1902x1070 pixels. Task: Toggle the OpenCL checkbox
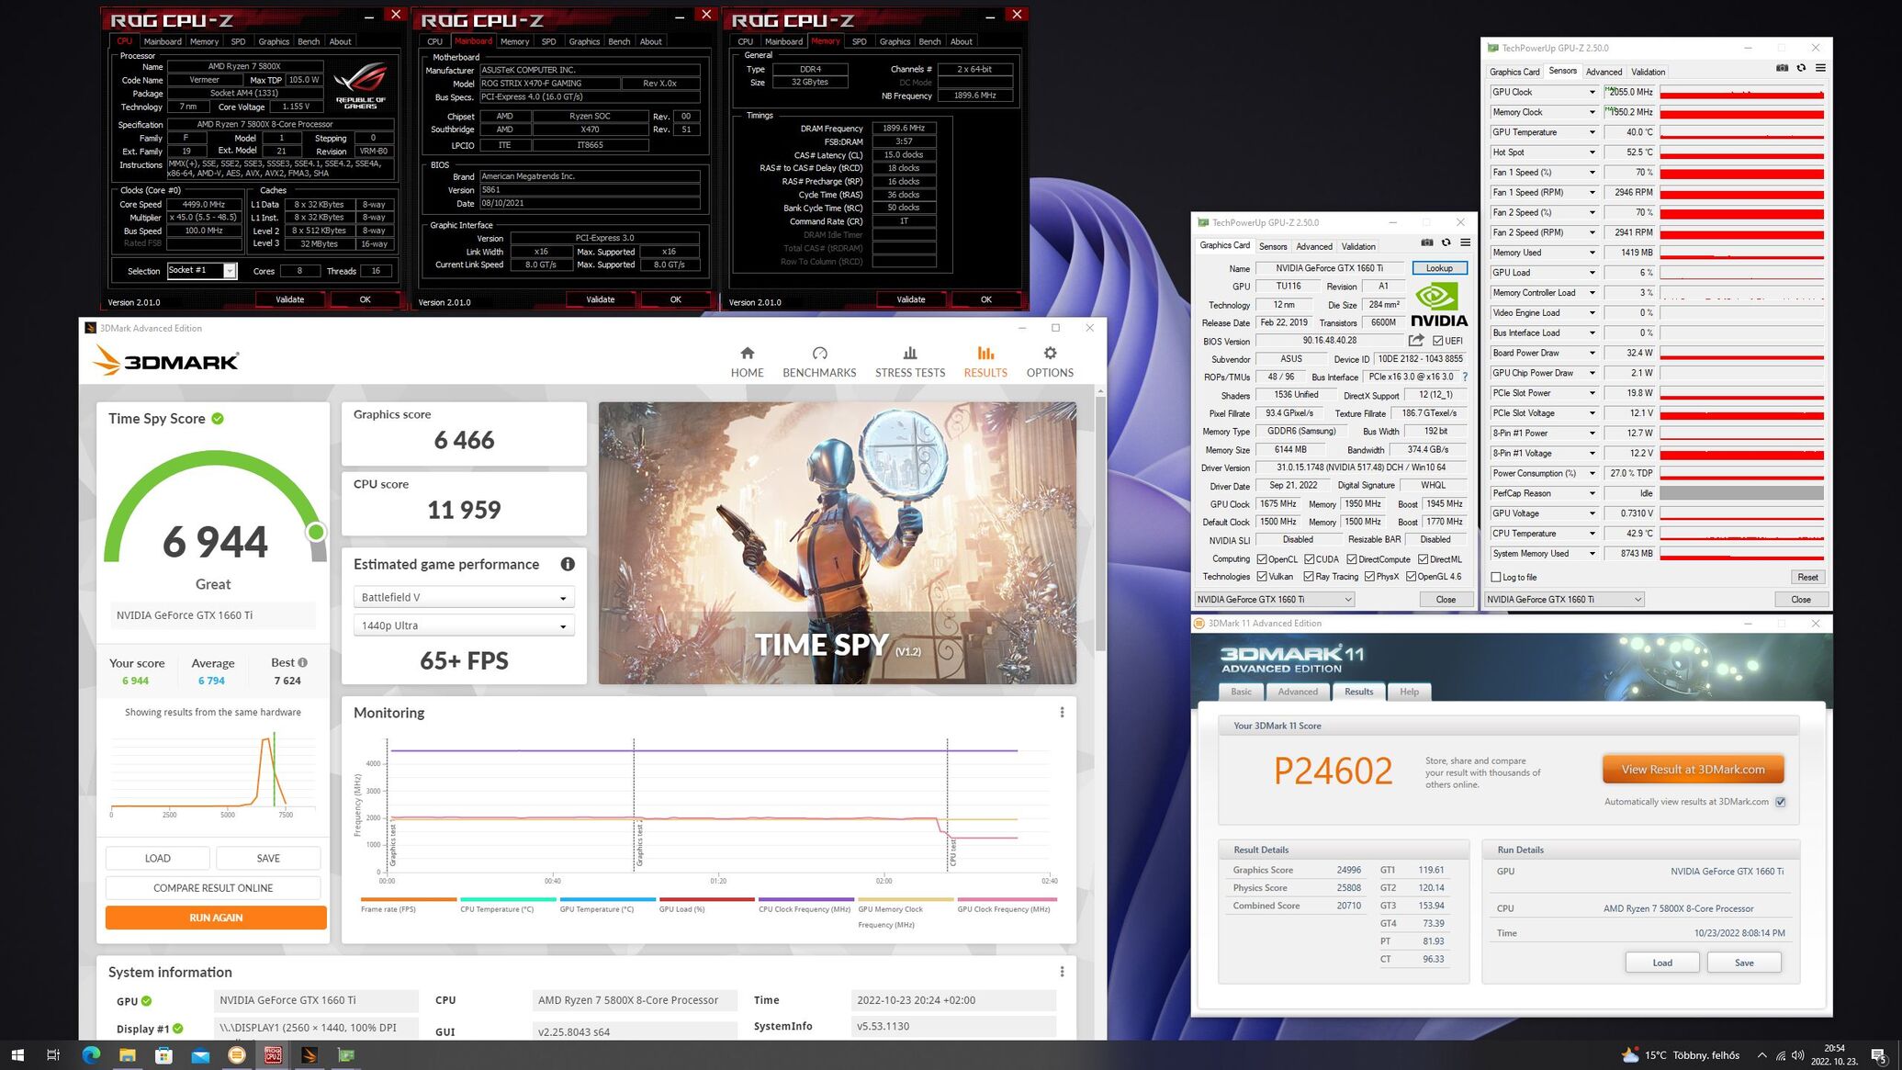point(1262,559)
